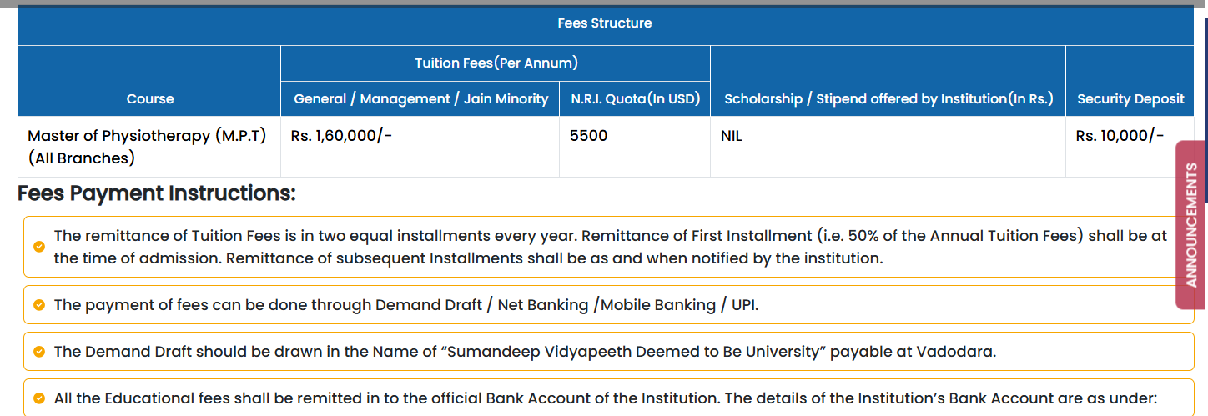Click the Scholarship / Stipend column header

coord(888,98)
